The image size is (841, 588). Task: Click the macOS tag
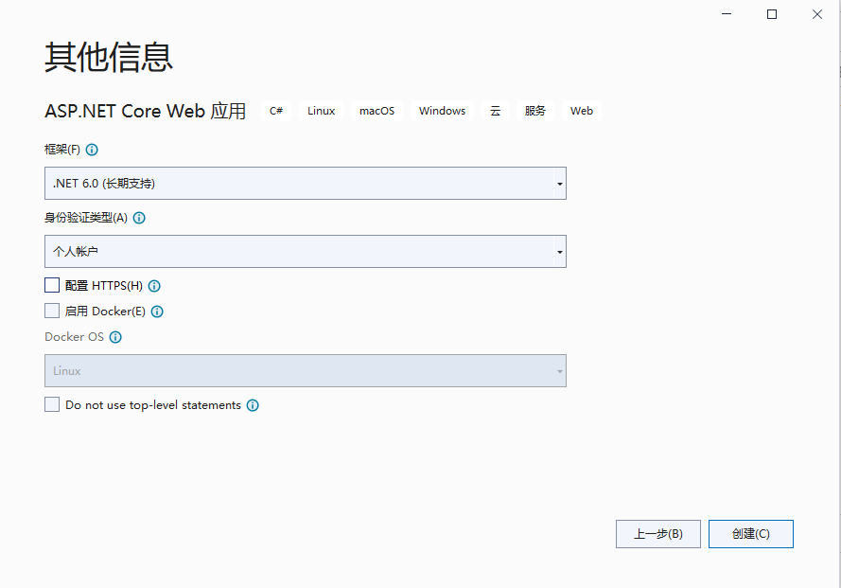click(x=377, y=111)
